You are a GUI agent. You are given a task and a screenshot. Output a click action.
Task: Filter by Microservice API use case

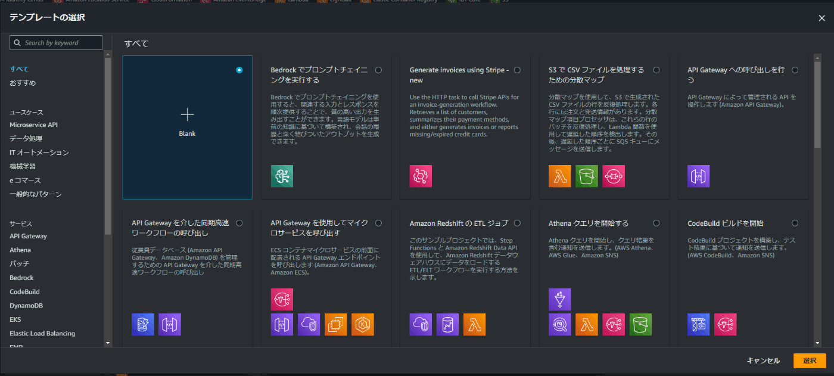click(x=34, y=125)
